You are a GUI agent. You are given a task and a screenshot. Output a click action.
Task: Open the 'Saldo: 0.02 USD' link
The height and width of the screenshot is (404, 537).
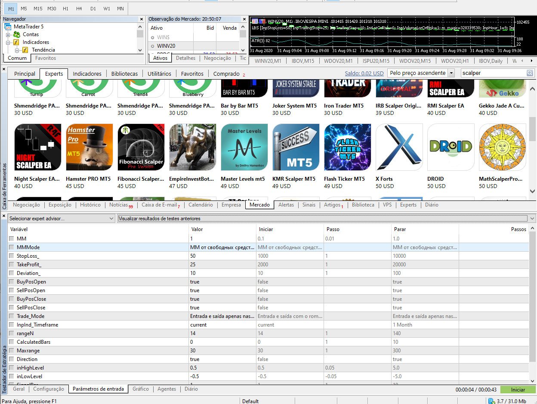pos(364,73)
